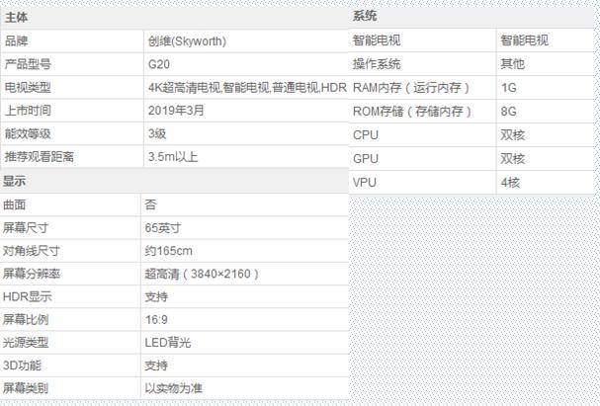Click the product model value G20
Image resolution: width=600 pixels, height=406 pixels.
[x=156, y=64]
